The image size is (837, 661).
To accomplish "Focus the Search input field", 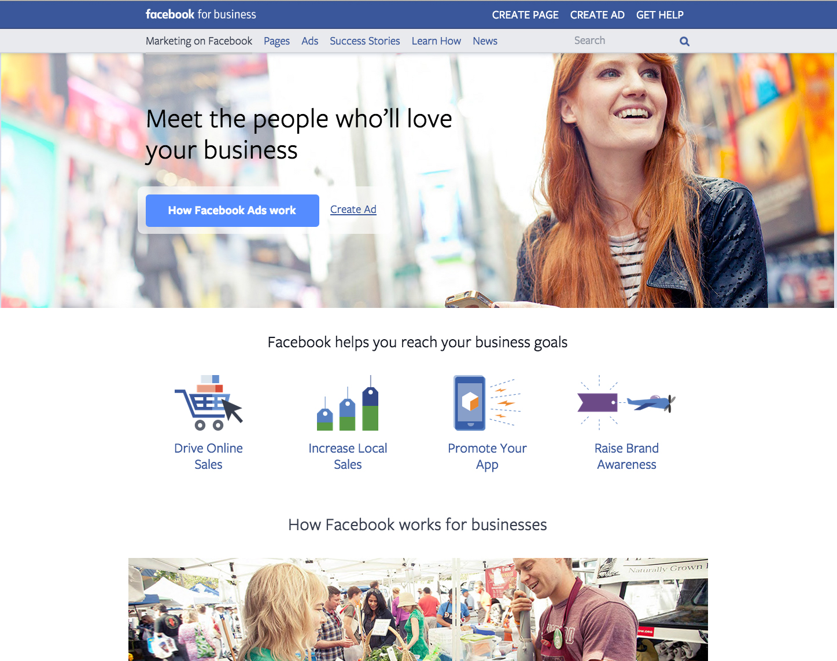I will [625, 41].
